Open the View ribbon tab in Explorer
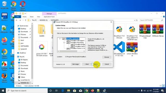 [x=39, y=17]
